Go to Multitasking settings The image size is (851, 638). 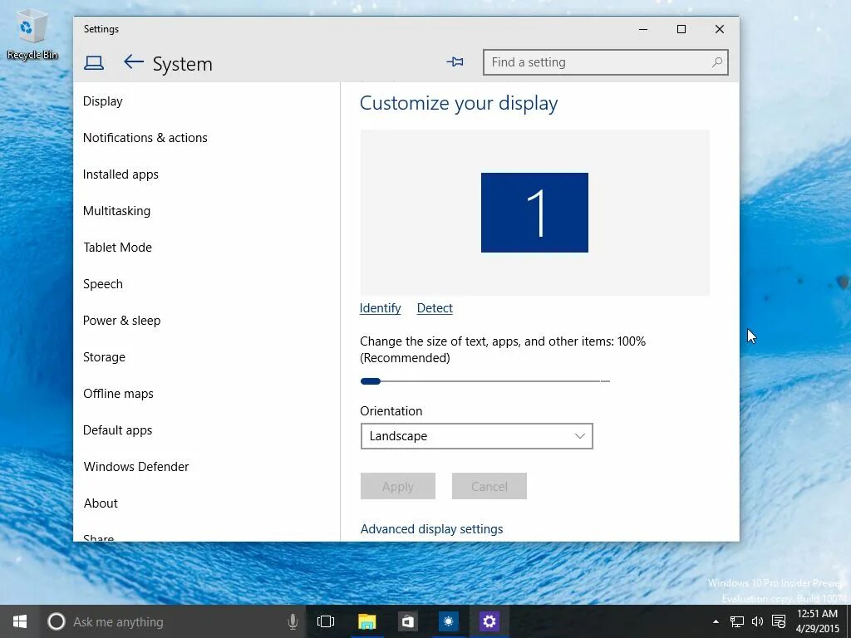point(116,211)
